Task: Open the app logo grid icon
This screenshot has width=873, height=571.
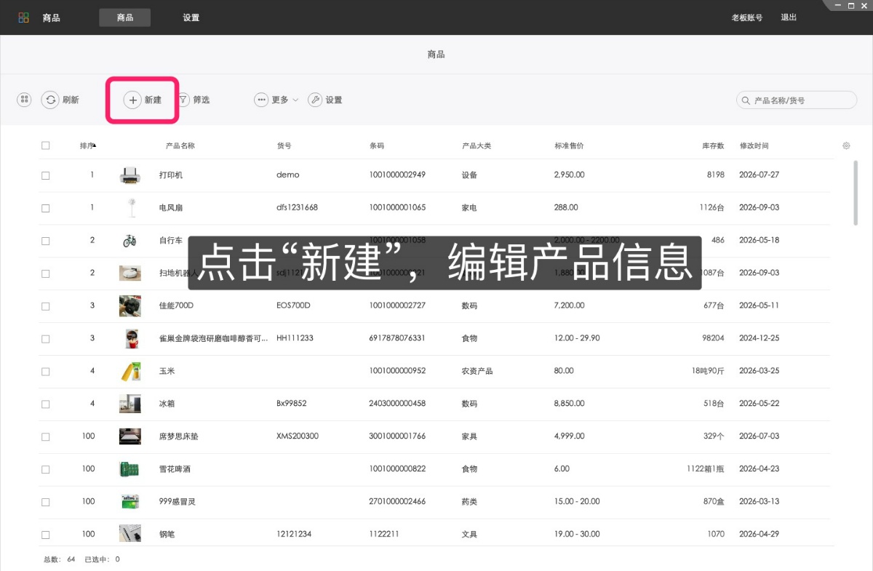Action: pyautogui.click(x=24, y=17)
